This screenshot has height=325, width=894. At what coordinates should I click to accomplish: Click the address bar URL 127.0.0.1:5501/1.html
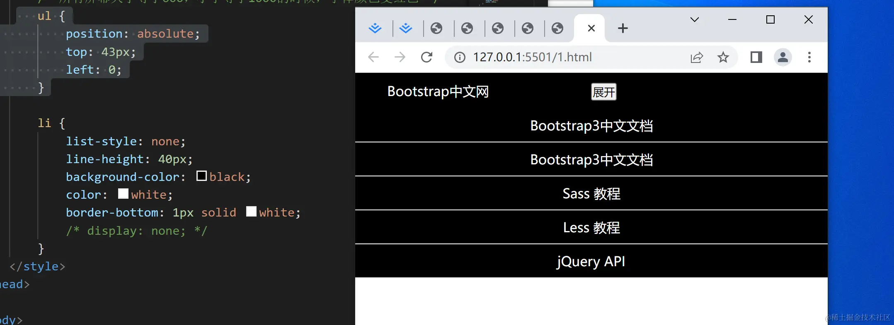[x=533, y=57]
